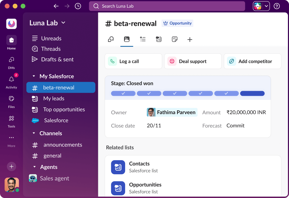Collapse the Channels section

tap(34, 133)
